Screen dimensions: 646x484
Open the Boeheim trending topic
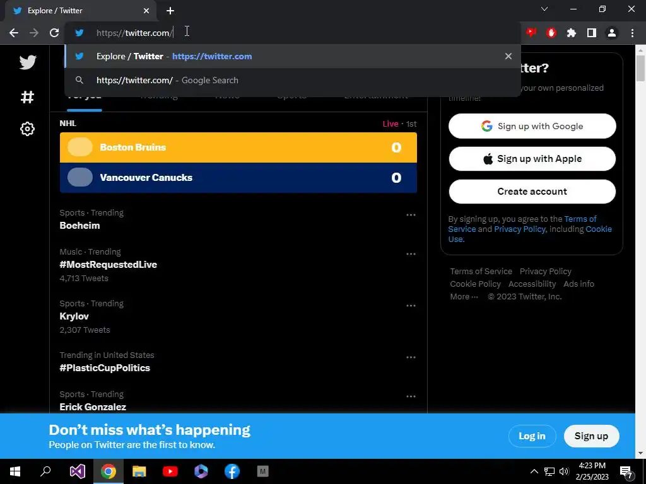coord(79,226)
